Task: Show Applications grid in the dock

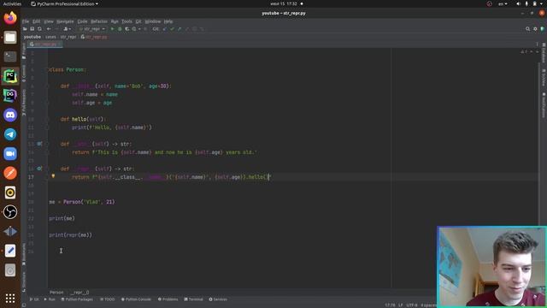Action: (x=10, y=299)
